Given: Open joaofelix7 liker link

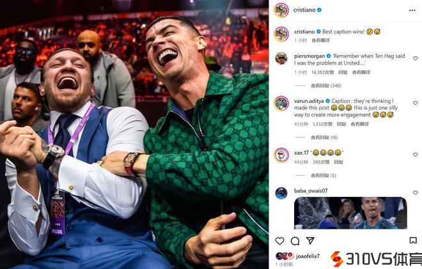Looking at the screenshot, I should [x=308, y=256].
